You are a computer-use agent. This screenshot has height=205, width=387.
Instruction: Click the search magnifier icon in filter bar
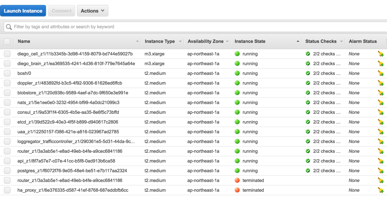9,27
